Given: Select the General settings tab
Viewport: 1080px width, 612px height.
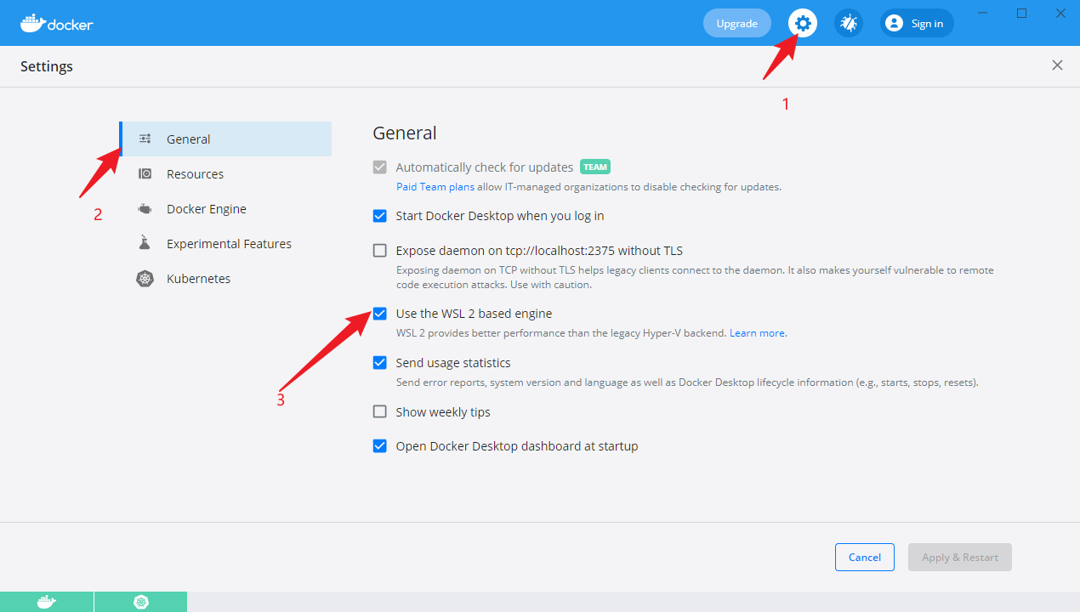Looking at the screenshot, I should [x=225, y=139].
